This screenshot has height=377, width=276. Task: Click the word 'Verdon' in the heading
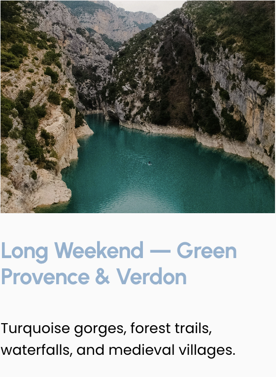(152, 276)
